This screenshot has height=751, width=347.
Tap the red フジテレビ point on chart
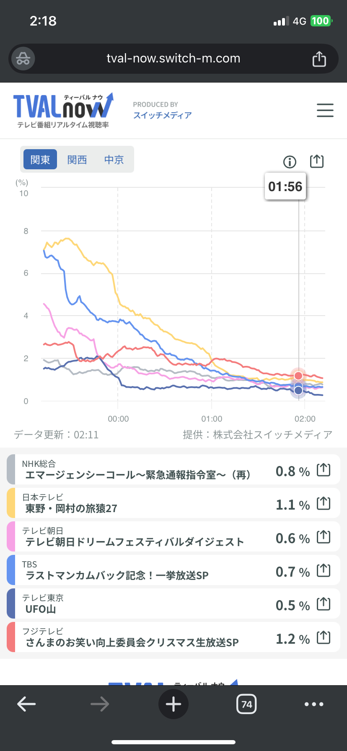click(298, 375)
